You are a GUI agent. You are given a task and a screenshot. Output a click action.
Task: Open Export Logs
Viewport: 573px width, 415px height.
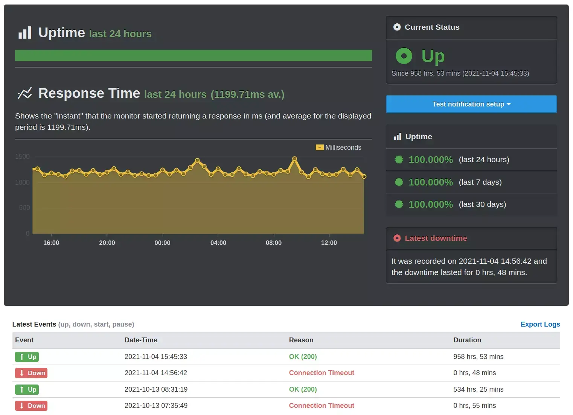(540, 324)
